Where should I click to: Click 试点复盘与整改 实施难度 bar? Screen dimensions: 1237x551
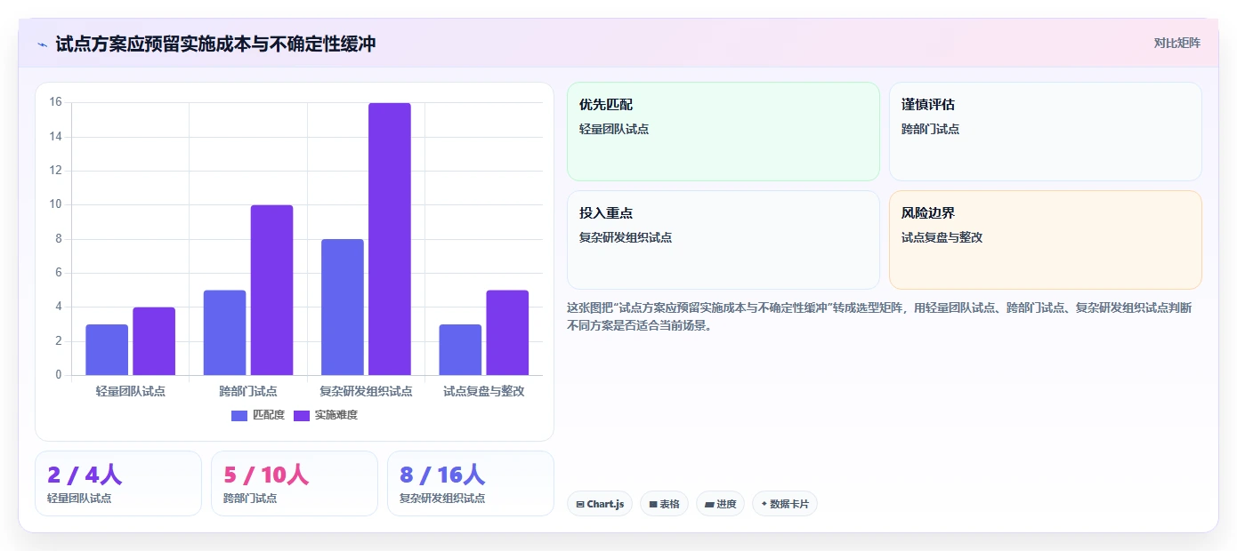click(507, 333)
